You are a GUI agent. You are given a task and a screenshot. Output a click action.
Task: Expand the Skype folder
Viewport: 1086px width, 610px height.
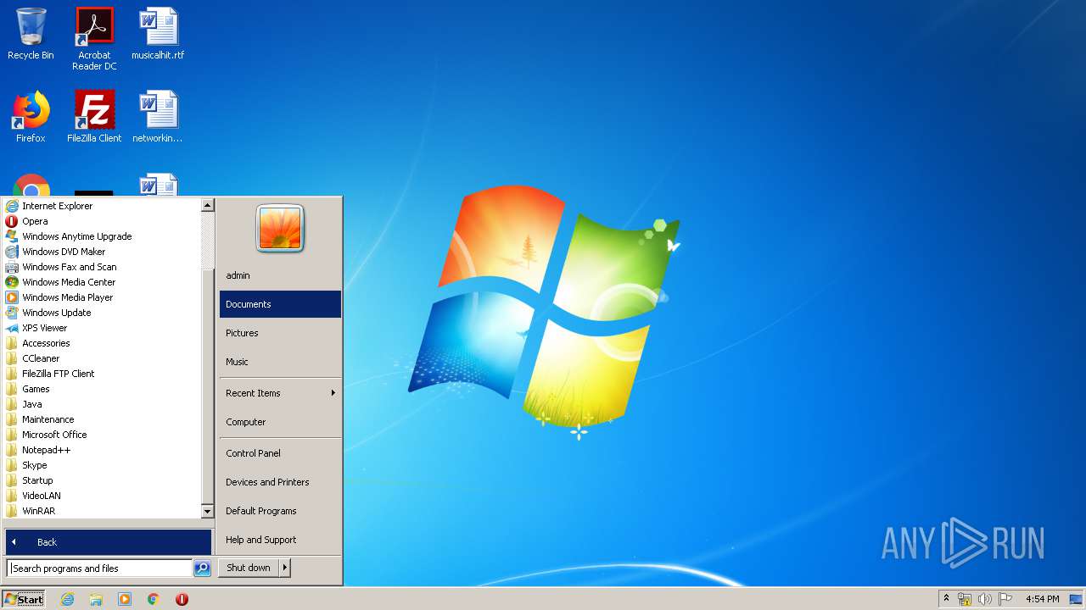point(102,465)
